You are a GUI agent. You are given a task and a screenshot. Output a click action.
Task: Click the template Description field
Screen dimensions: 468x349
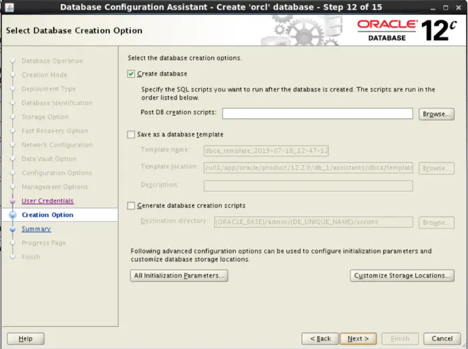308,186
